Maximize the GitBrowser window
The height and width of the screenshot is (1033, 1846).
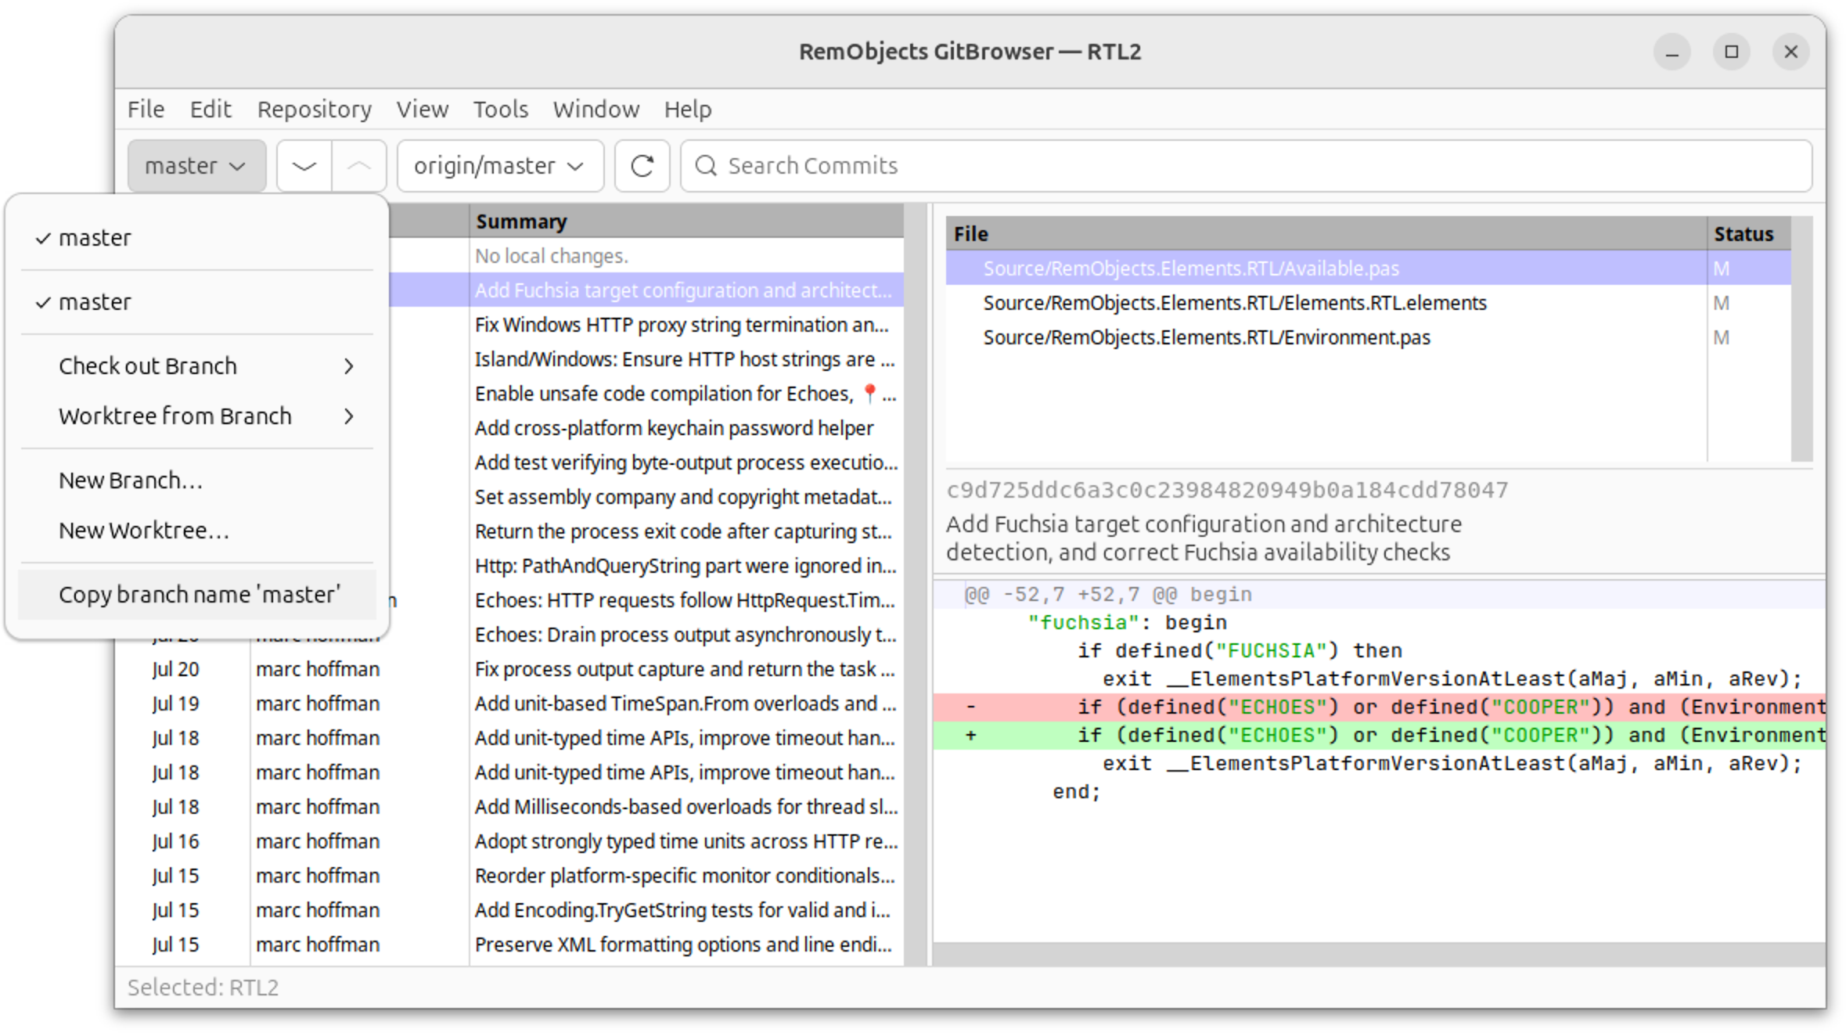(x=1732, y=52)
